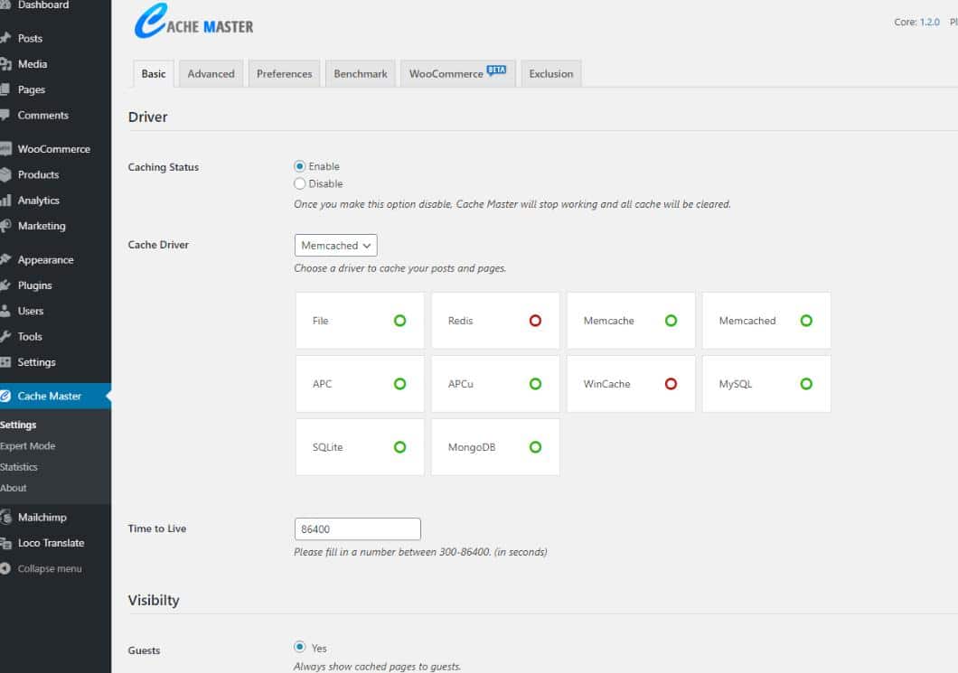Select Yes for Guests visibility
The height and width of the screenshot is (673, 958).
[x=299, y=647]
